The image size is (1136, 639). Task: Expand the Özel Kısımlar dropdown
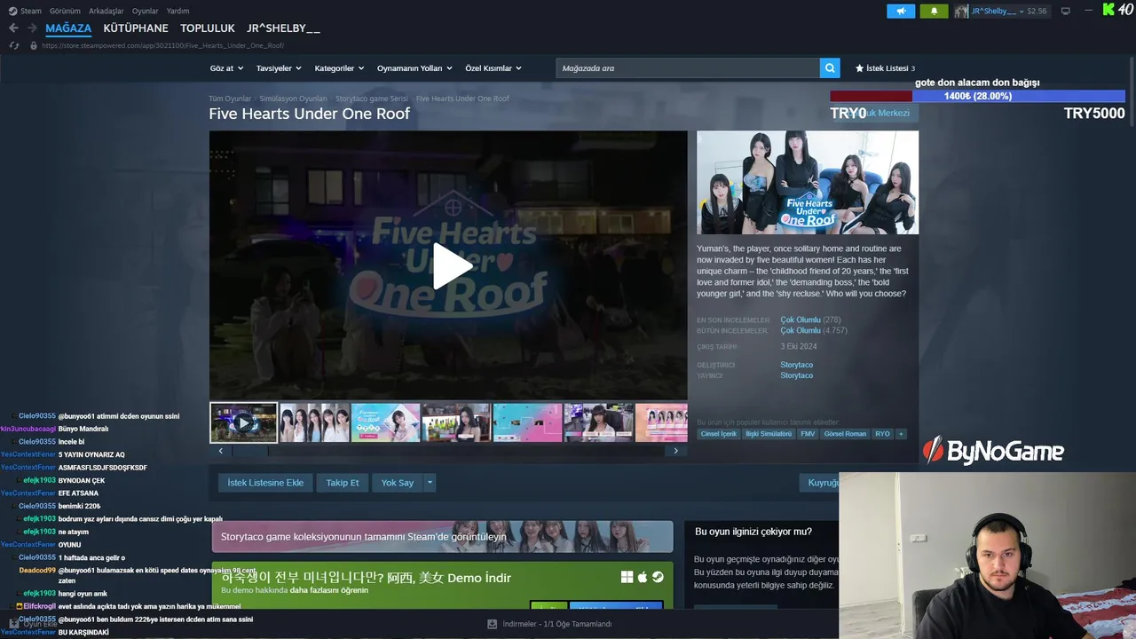[x=493, y=68]
